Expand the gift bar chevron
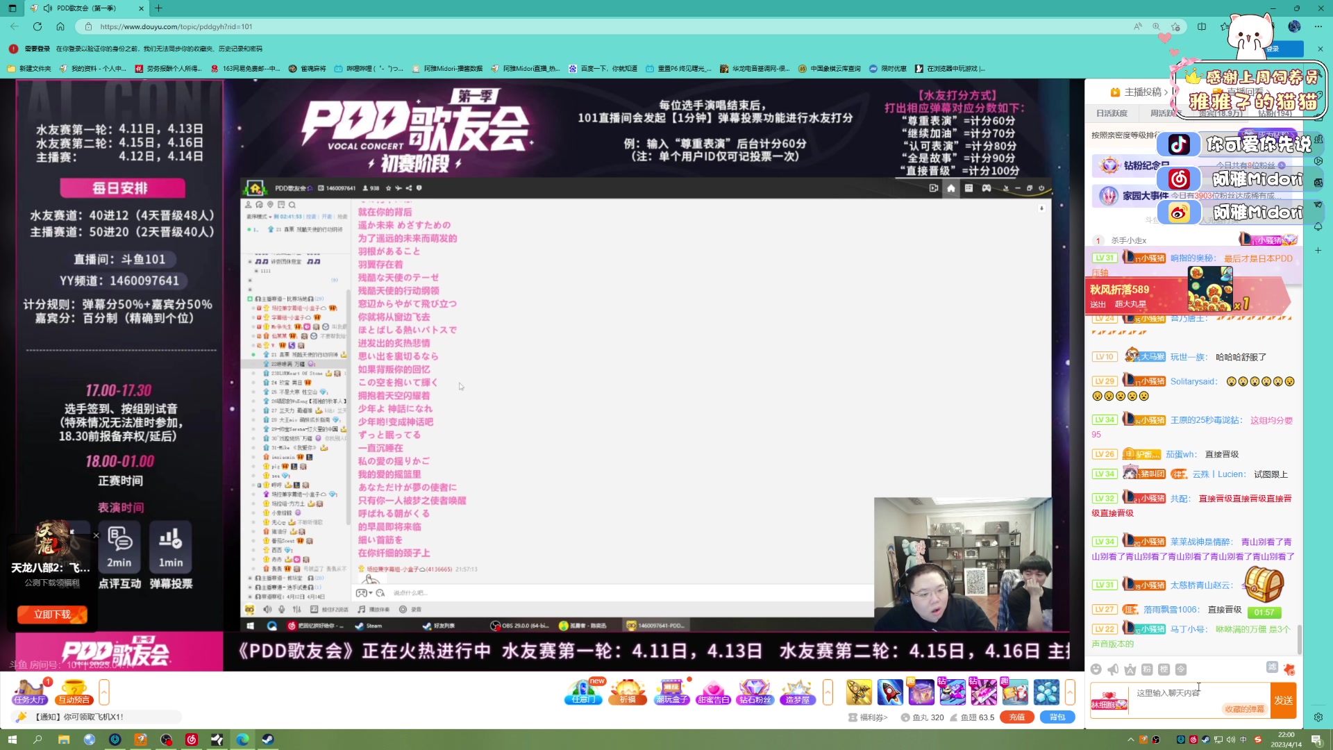 [x=828, y=692]
